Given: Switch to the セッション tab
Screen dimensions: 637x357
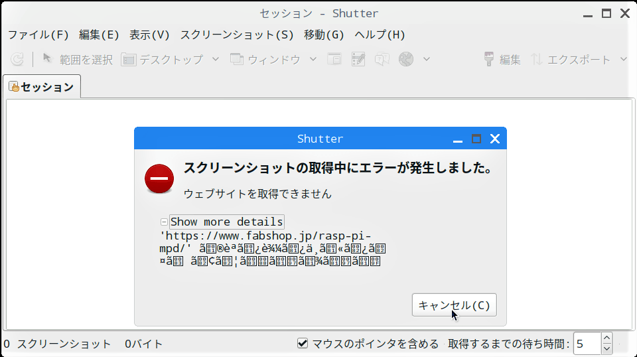Looking at the screenshot, I should [42, 86].
